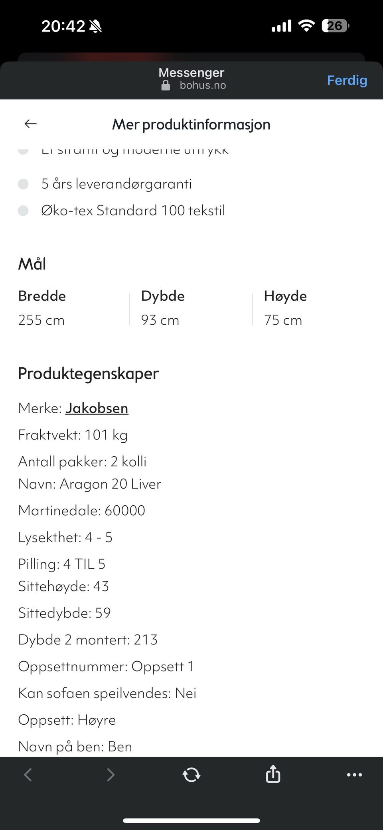Select the Messenger browser title bar

pyautogui.click(x=191, y=73)
